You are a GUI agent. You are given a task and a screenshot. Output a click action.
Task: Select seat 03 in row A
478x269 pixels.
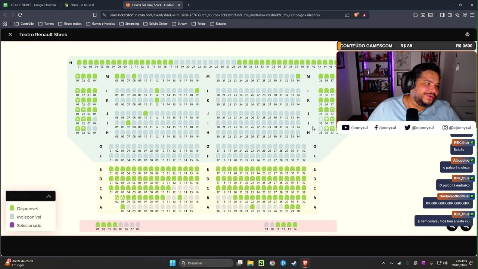click(x=122, y=207)
